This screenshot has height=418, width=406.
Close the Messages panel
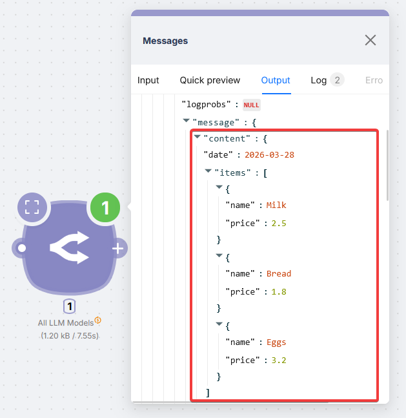370,41
